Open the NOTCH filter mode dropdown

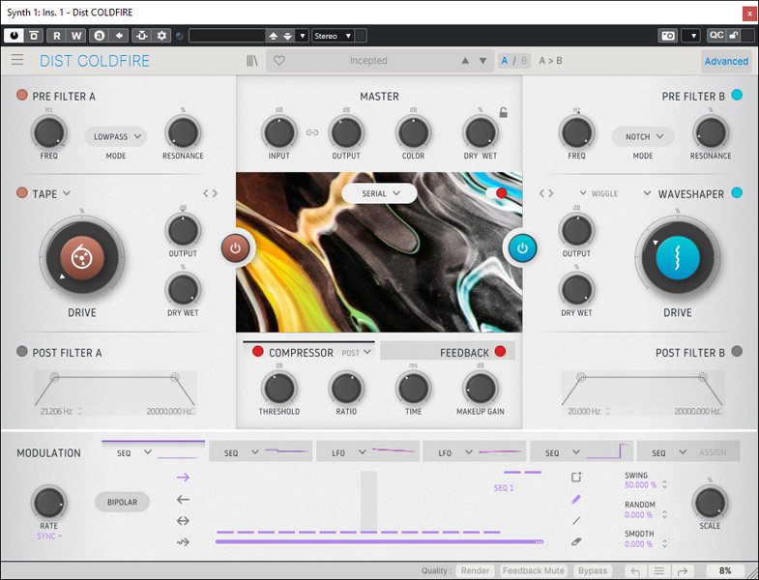click(x=643, y=136)
